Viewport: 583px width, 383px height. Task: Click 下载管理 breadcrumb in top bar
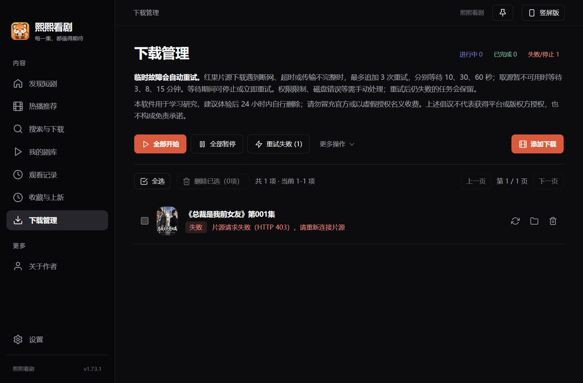click(x=146, y=13)
